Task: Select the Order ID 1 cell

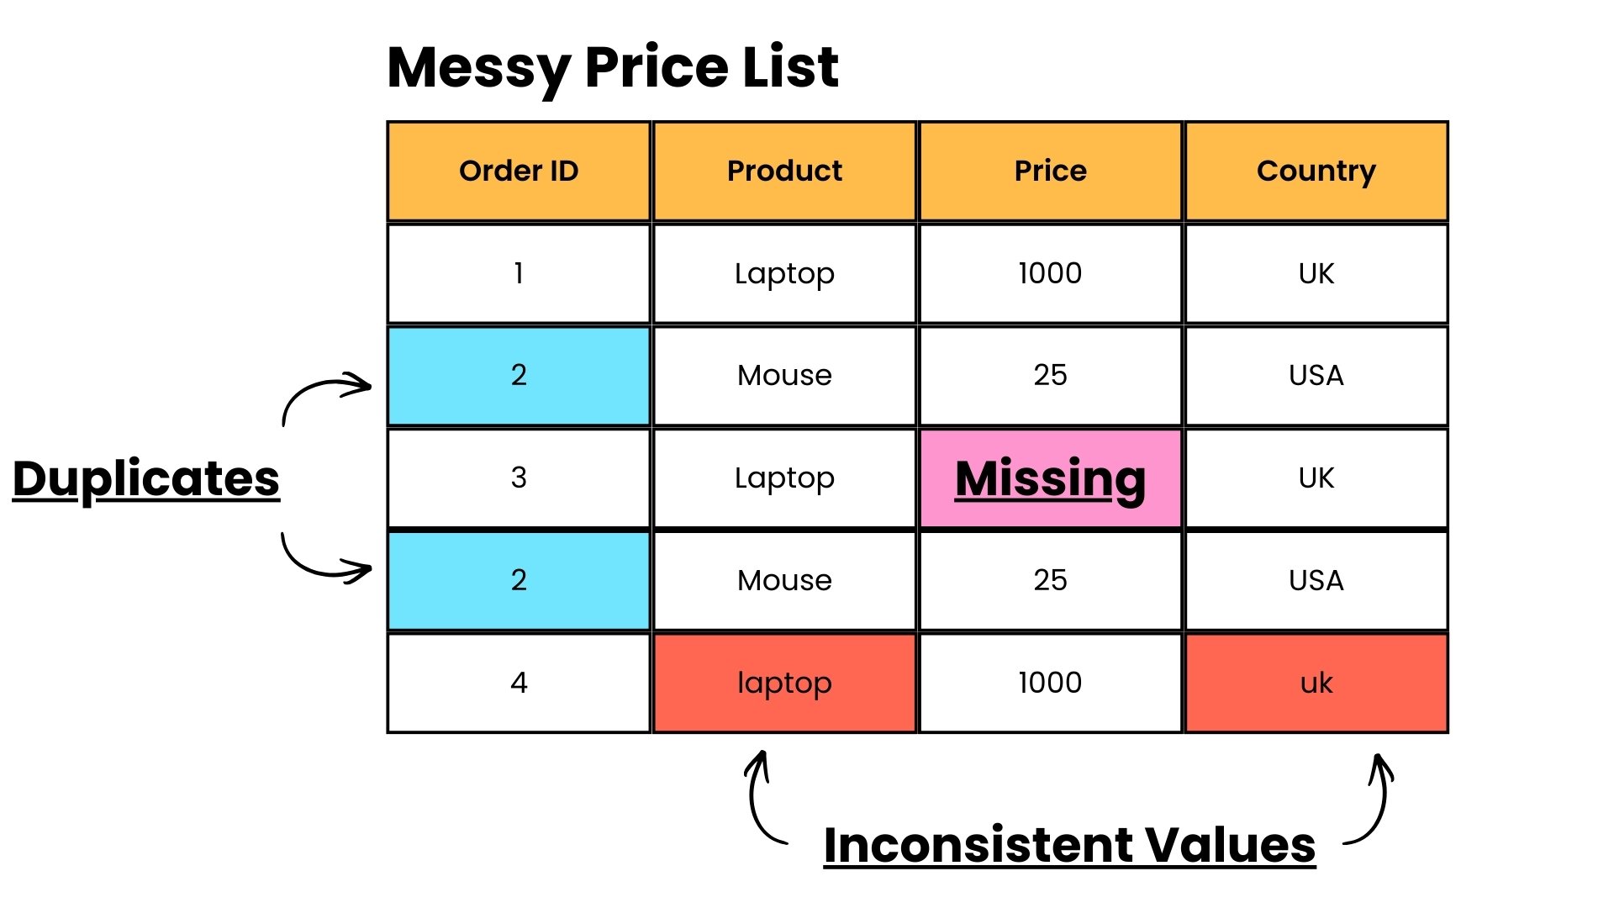Action: 519,273
